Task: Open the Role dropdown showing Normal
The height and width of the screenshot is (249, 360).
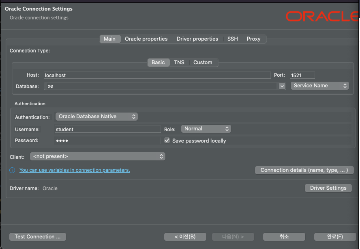Action: (206, 129)
